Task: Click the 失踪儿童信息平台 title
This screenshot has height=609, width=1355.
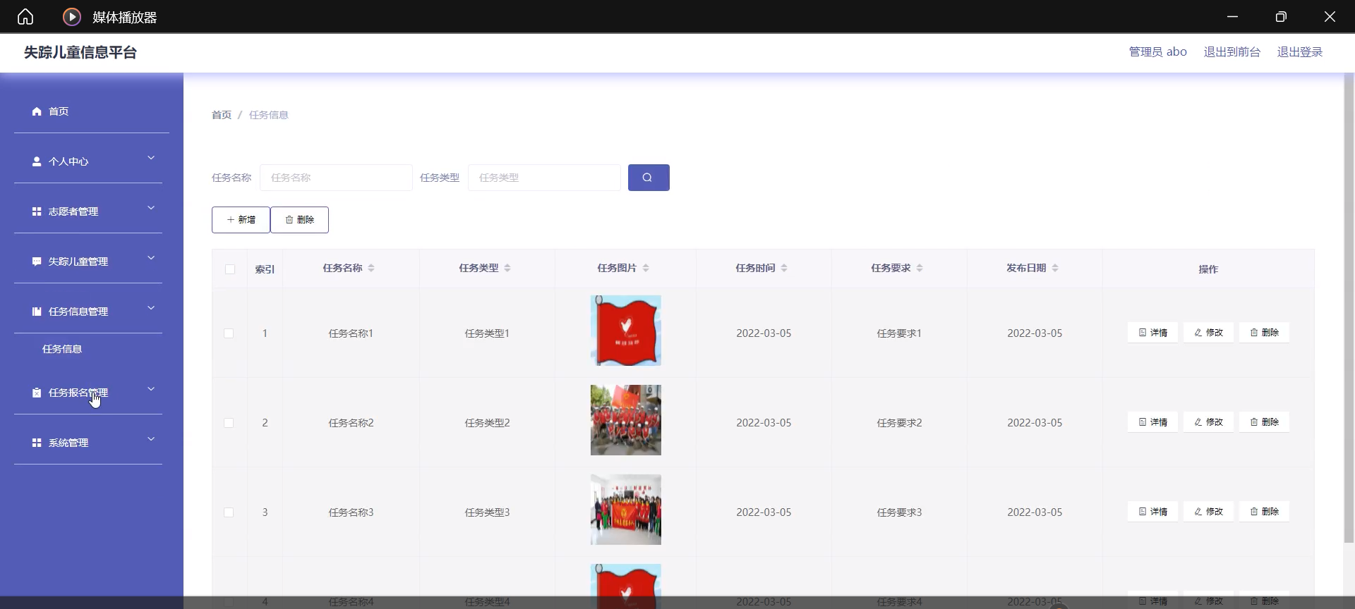Action: (80, 52)
